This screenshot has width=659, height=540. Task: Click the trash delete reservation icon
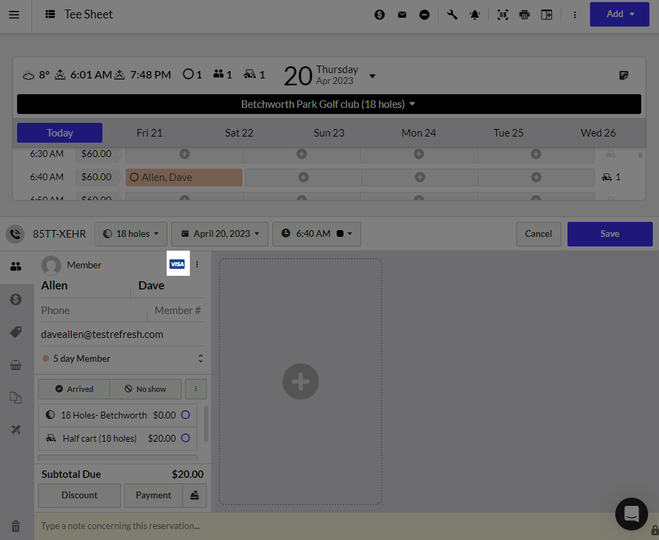(x=16, y=526)
